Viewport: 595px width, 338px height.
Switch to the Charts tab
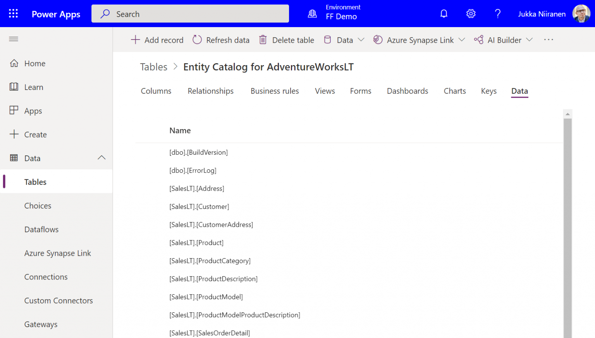(x=455, y=91)
